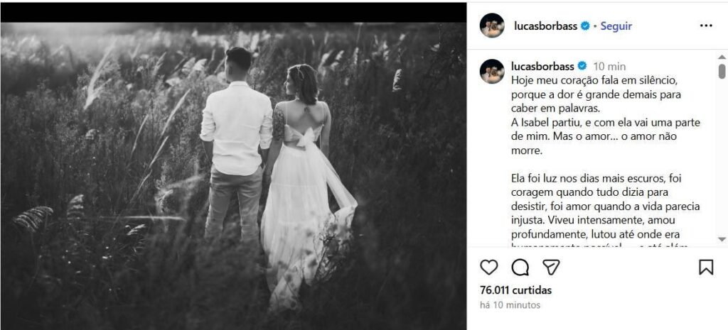Save the post with the bookmark icon

coord(706,268)
